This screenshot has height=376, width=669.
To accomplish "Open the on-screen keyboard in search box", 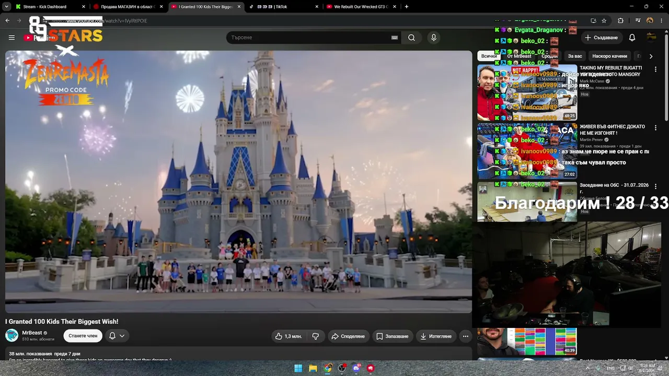I will (395, 38).
